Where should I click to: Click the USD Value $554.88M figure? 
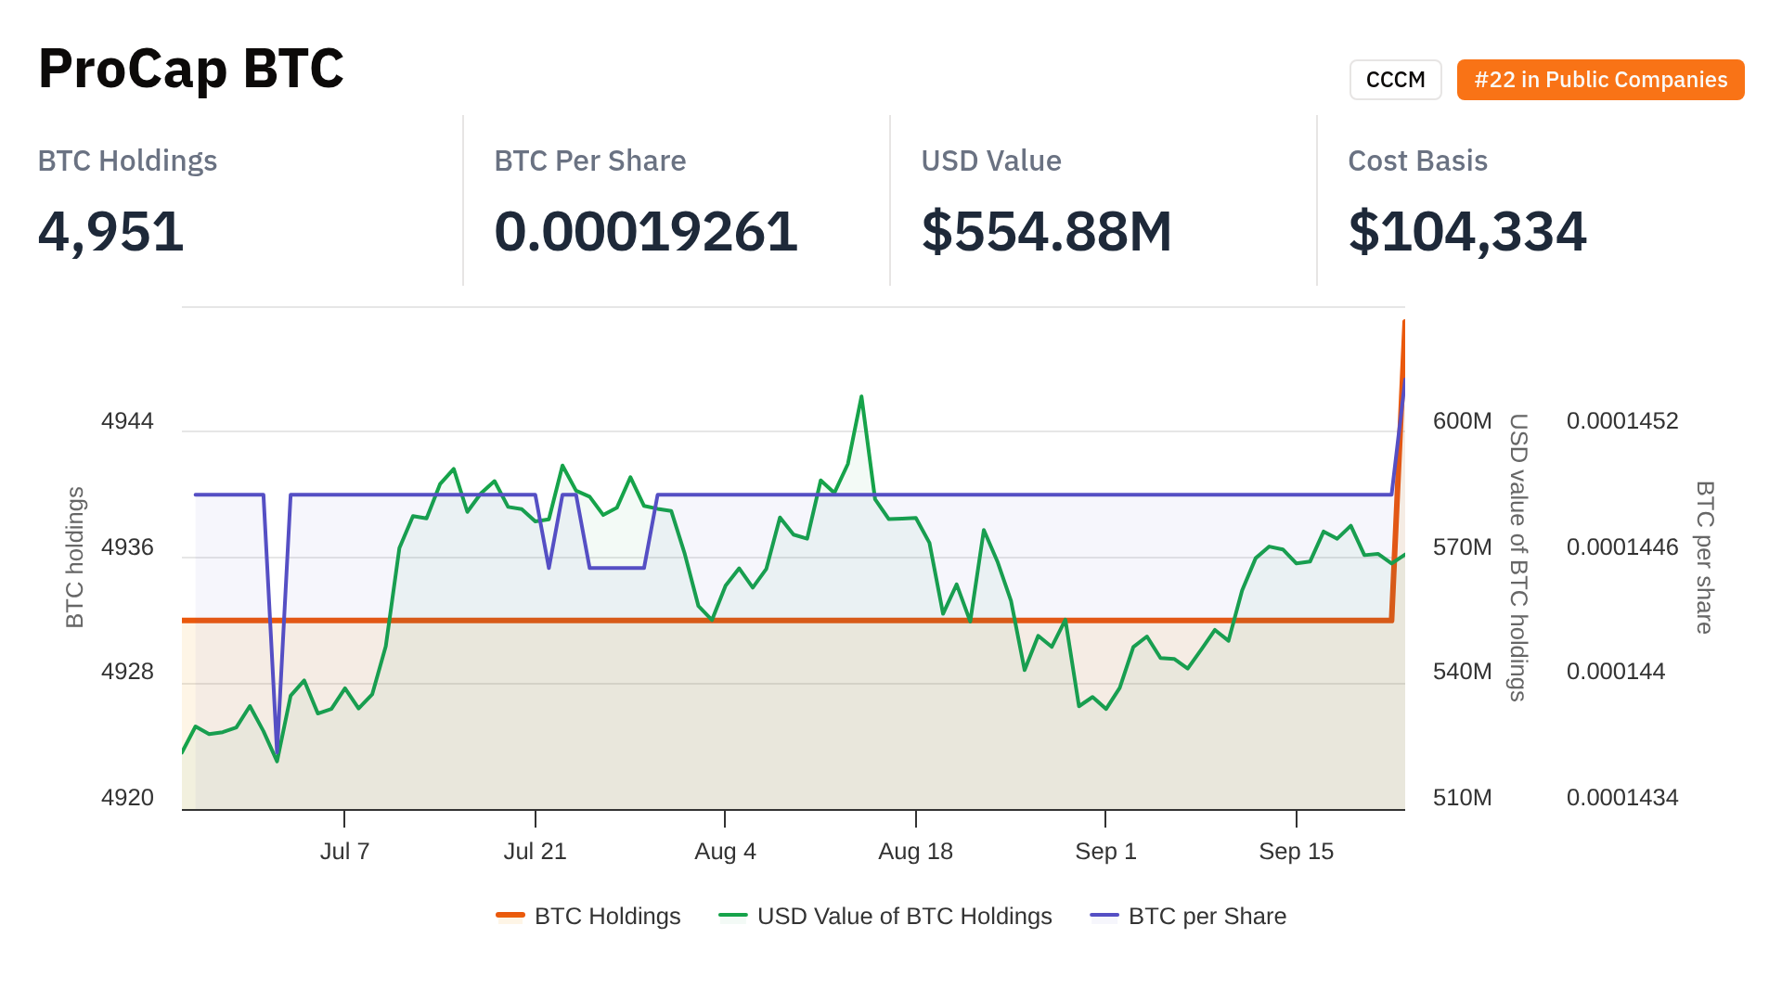[1047, 231]
